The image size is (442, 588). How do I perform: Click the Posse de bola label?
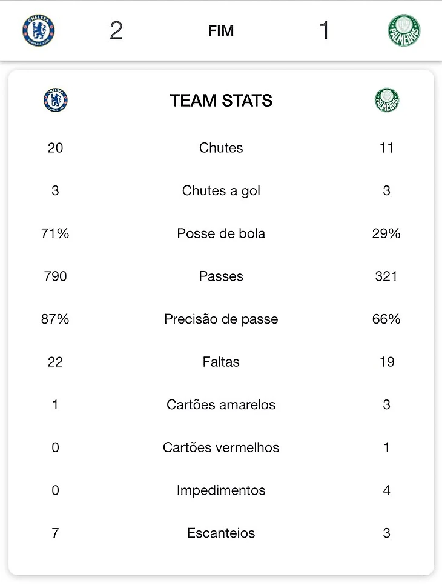coord(221,234)
